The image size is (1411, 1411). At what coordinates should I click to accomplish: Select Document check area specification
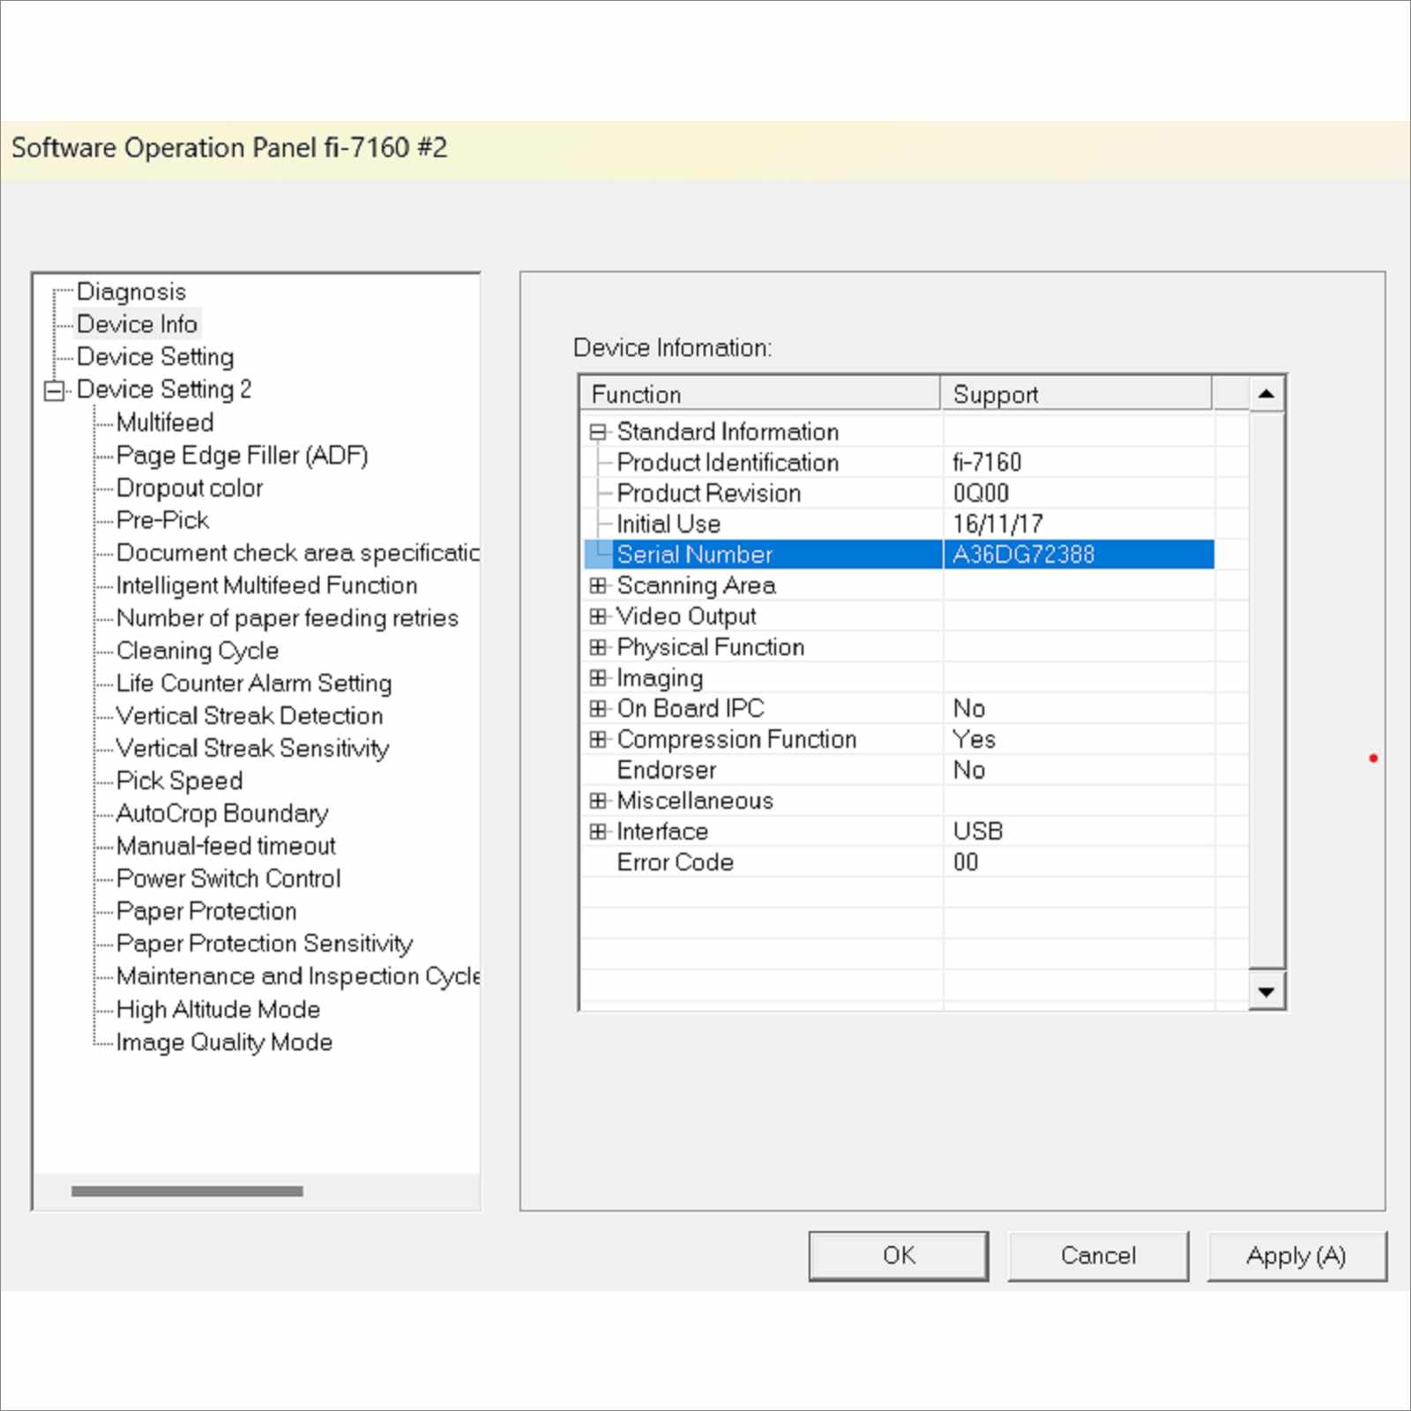click(x=297, y=553)
